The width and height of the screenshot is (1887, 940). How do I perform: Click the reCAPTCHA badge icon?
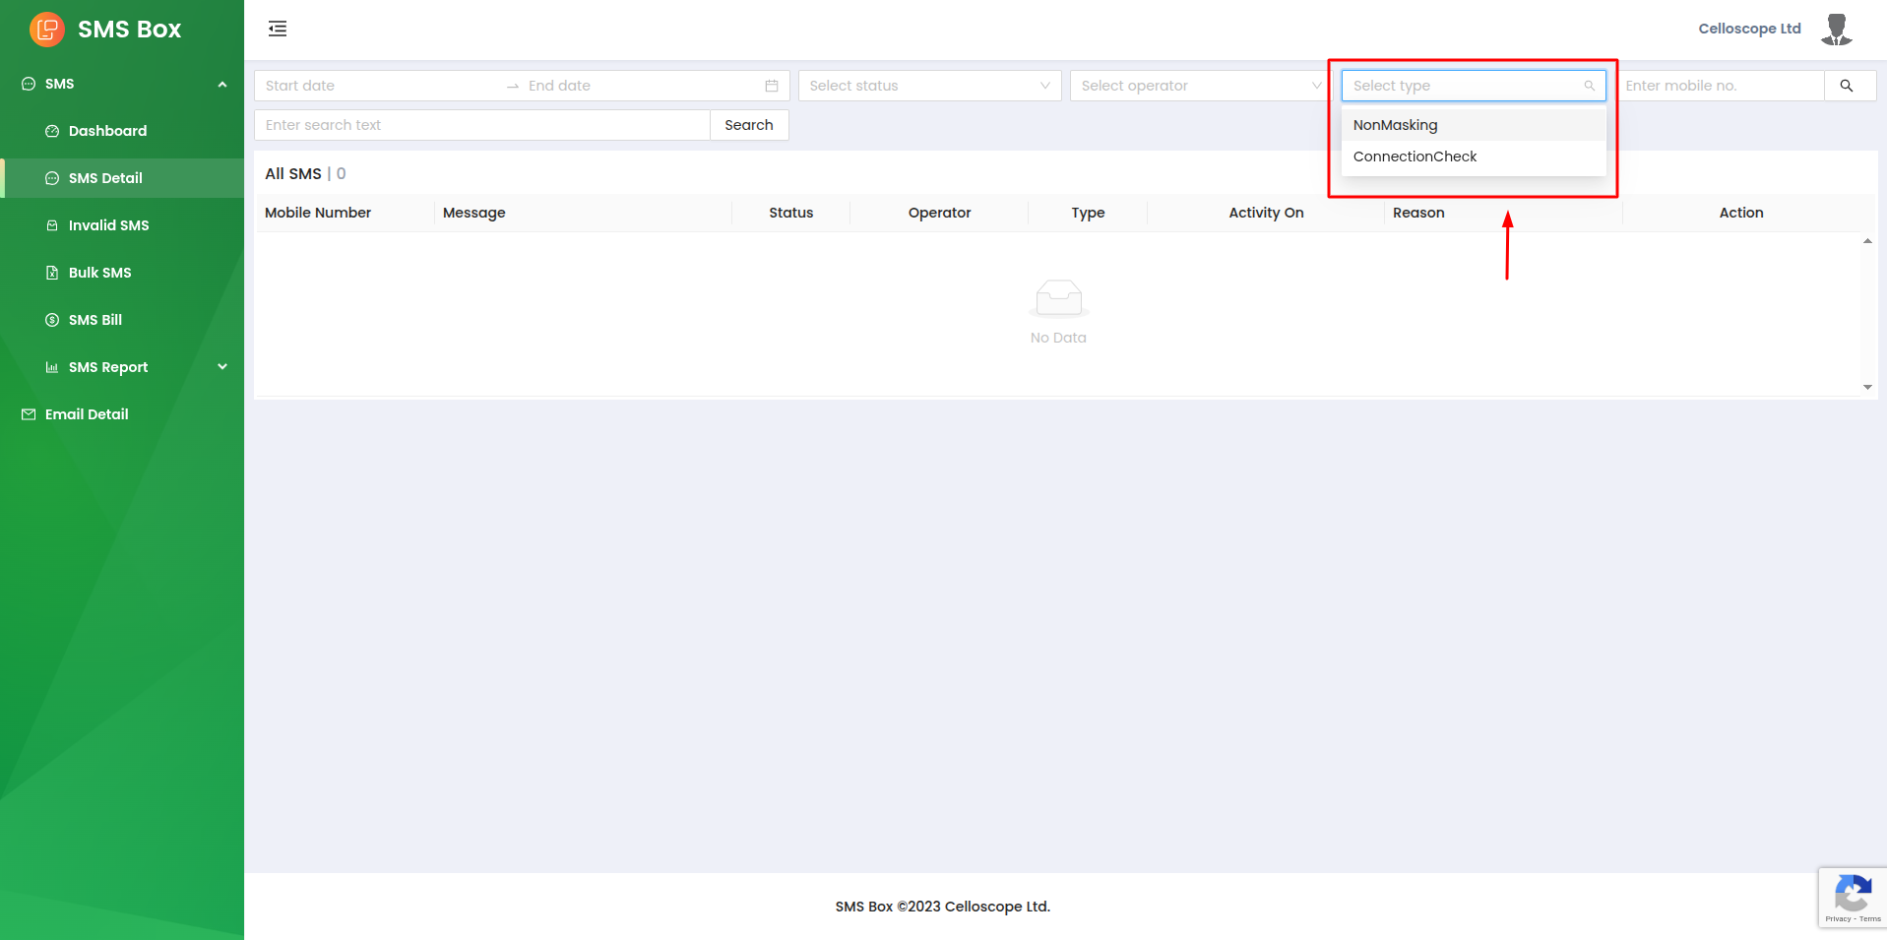point(1852,897)
